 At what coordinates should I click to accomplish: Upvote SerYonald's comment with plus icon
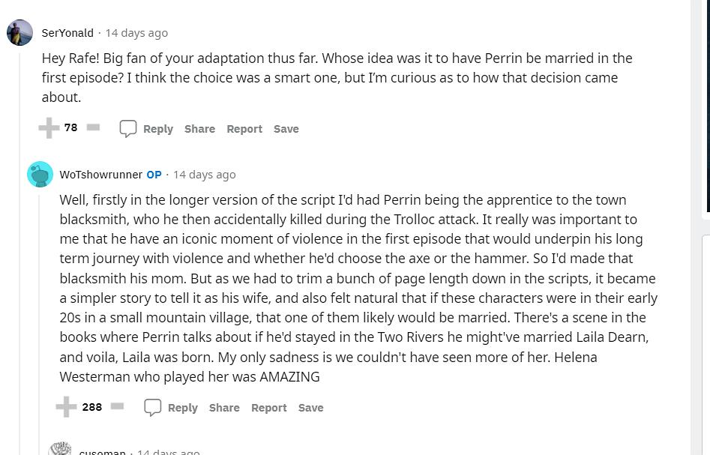click(x=49, y=127)
